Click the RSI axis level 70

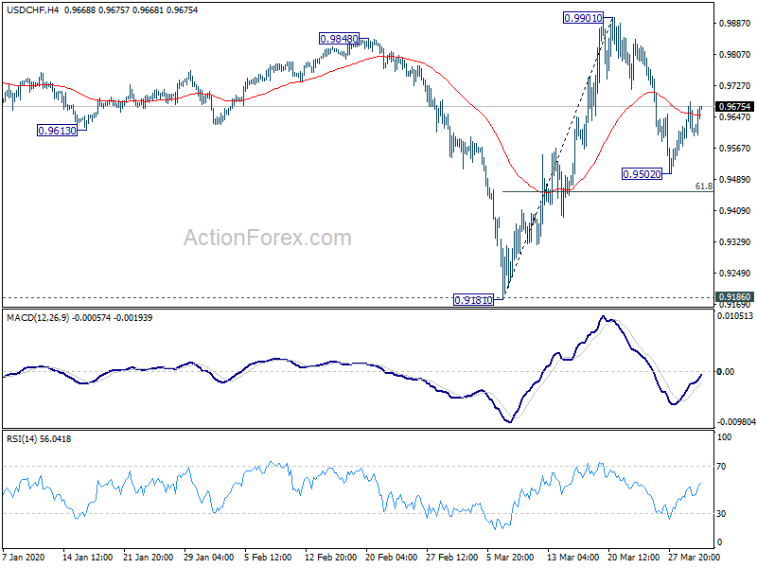(721, 467)
